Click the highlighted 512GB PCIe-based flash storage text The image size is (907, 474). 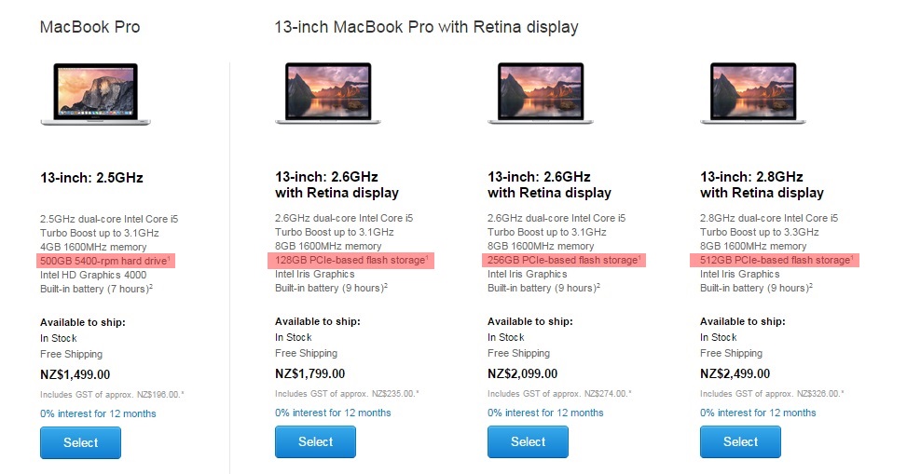click(775, 260)
